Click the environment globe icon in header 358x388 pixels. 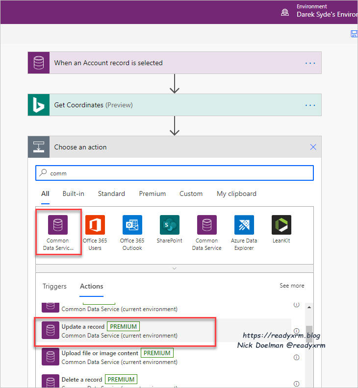(285, 12)
